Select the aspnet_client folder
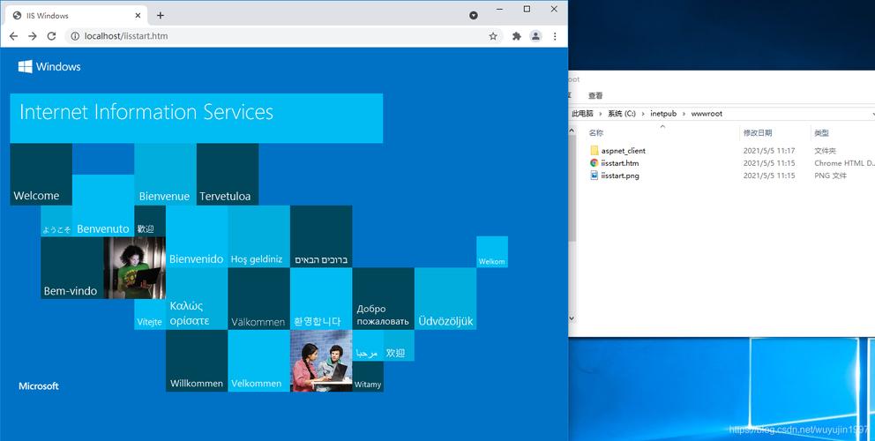The image size is (875, 441). click(623, 151)
